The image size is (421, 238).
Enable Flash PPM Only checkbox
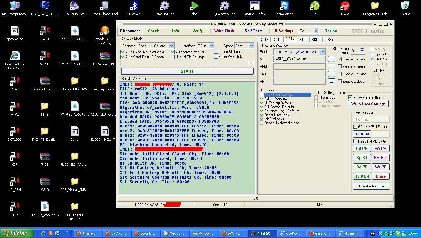click(x=216, y=57)
